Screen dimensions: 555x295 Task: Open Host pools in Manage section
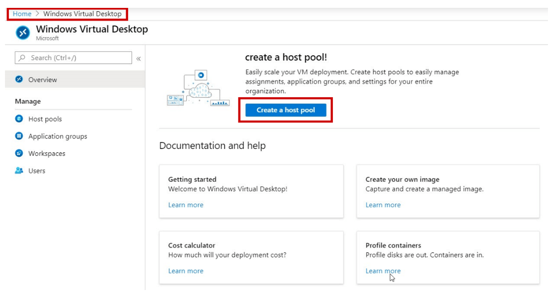pos(45,119)
